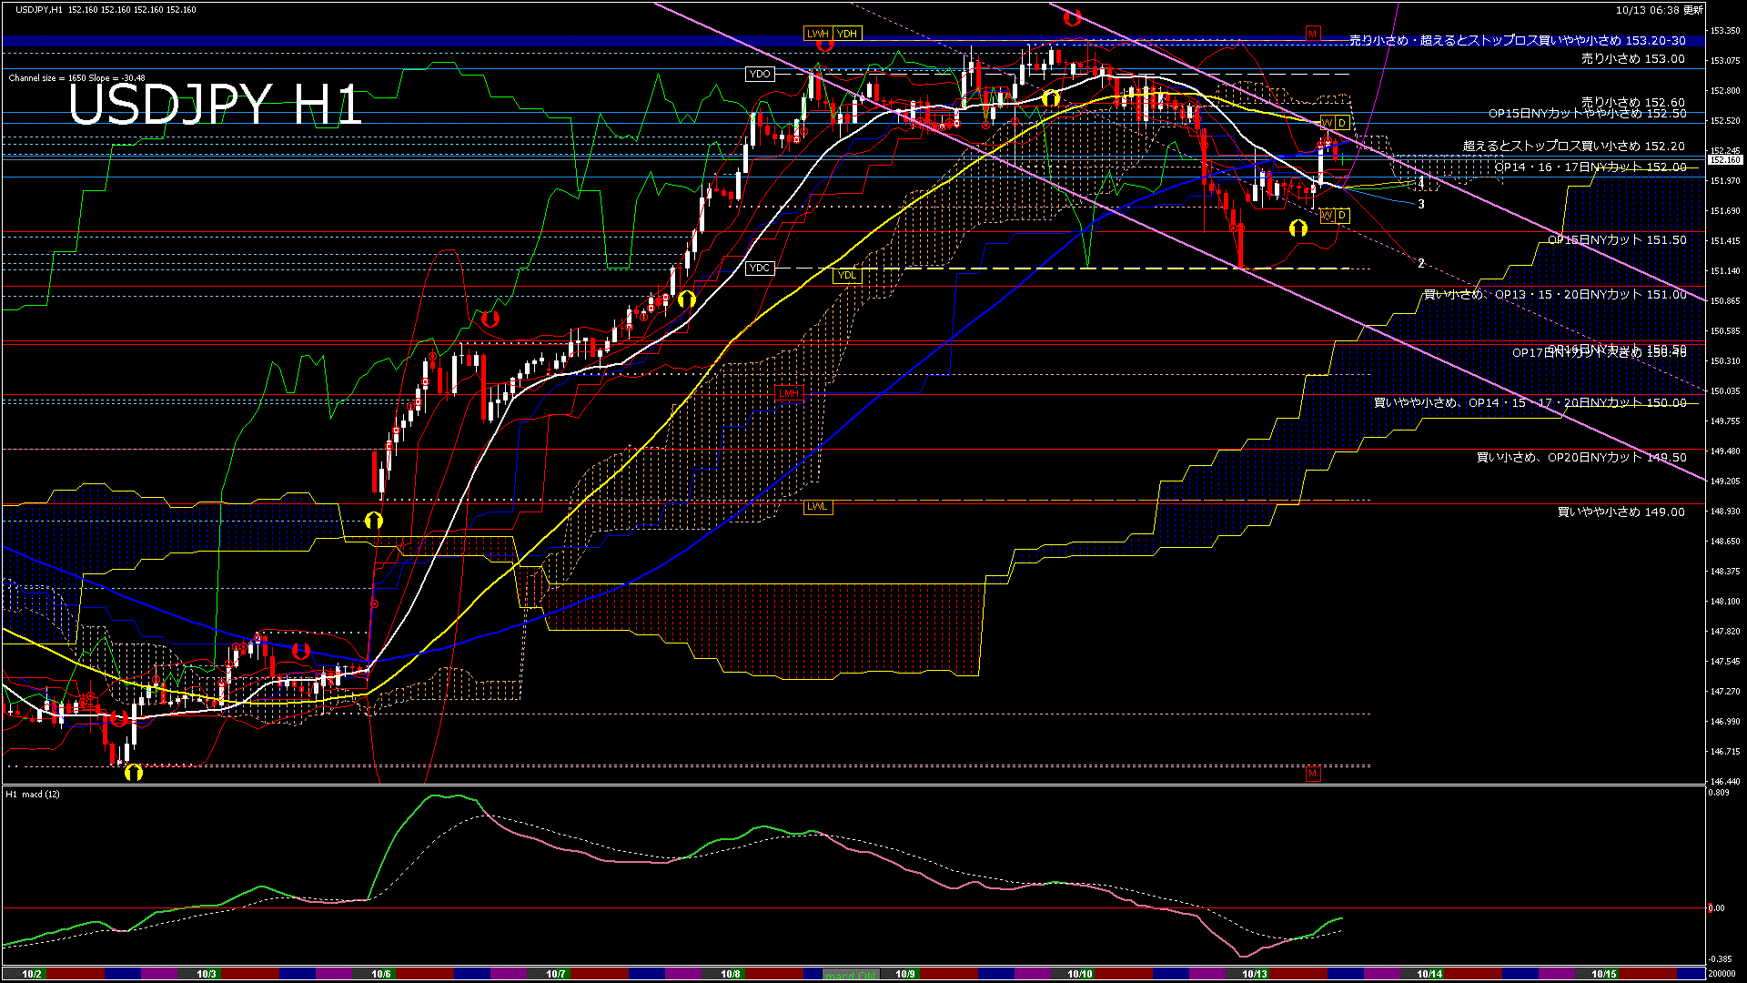Select the YDO price label
The image size is (1747, 983).
point(760,75)
